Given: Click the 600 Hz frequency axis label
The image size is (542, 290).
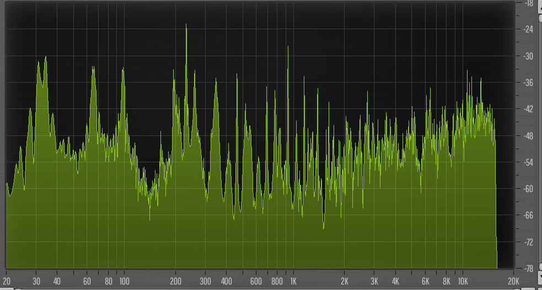Looking at the screenshot, I should tap(256, 281).
